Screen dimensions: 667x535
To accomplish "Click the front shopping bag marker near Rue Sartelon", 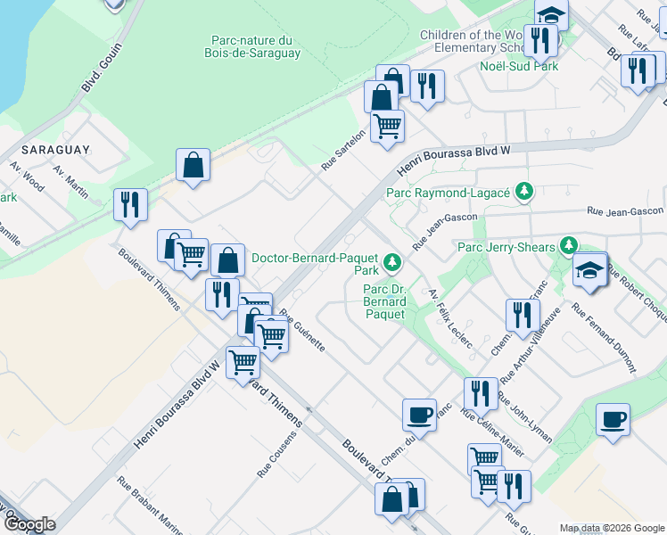I will pos(381,97).
